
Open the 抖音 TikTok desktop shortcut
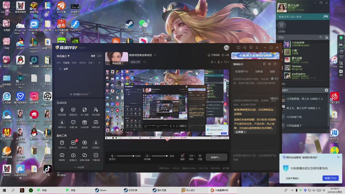tap(47, 170)
